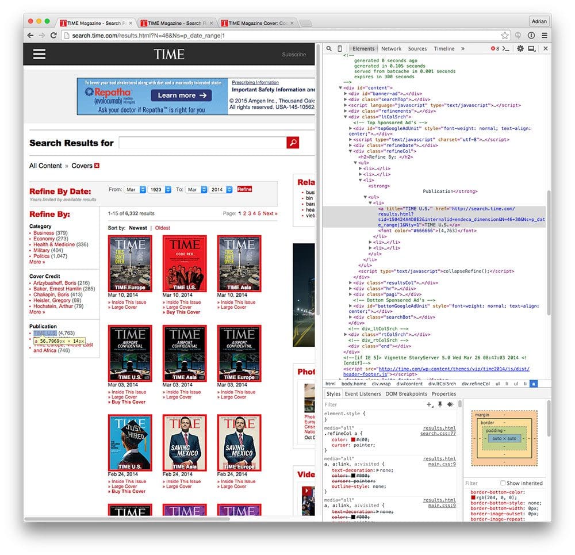Toggle DevTools device mode icon

click(340, 48)
